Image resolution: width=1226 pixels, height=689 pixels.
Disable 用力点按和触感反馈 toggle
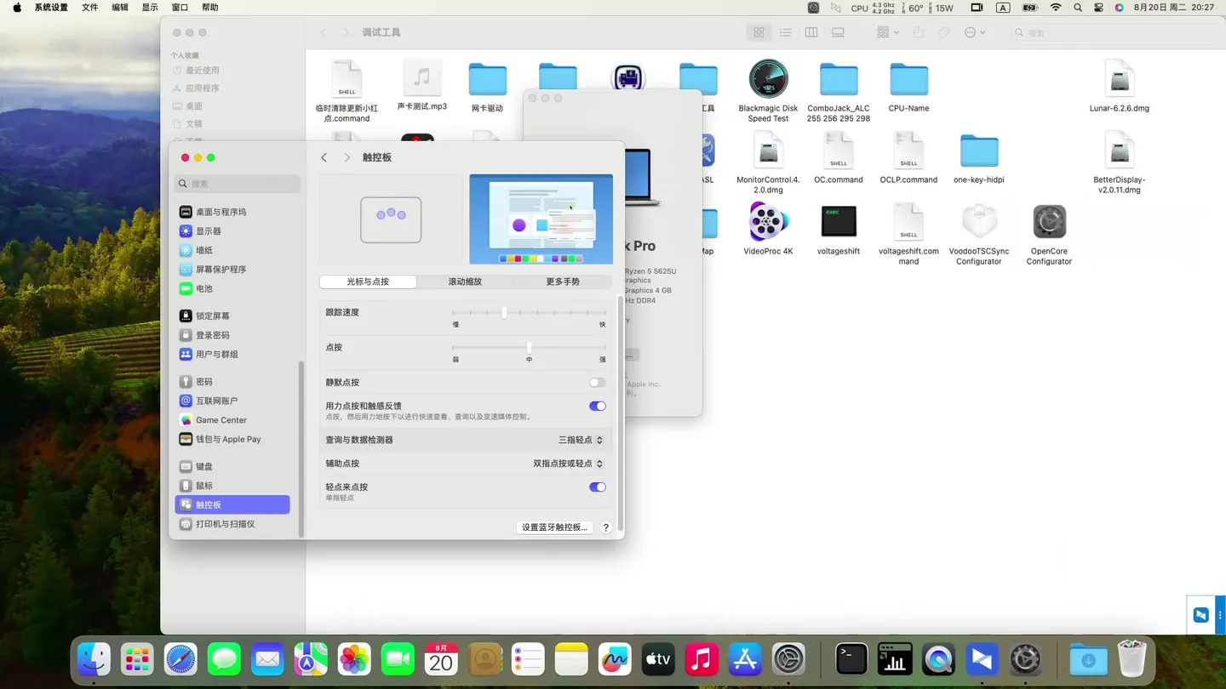coord(597,407)
